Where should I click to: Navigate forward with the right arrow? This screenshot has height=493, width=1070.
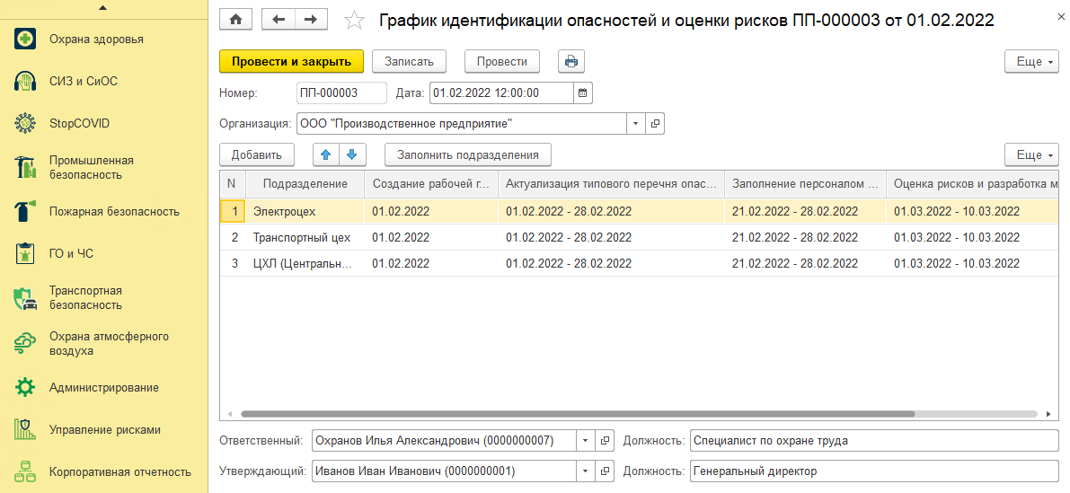[311, 20]
